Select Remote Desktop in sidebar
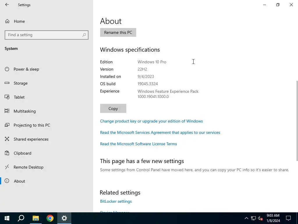Viewport: 298px width, 224px height. pos(29,167)
